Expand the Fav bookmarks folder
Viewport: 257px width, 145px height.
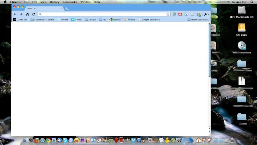tap(103, 20)
